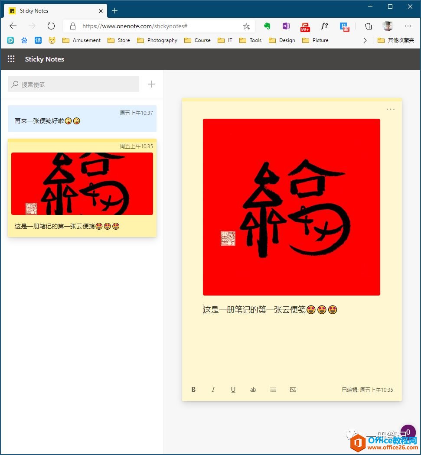Toggle bullet list formatting
Image resolution: width=421 pixels, height=455 pixels.
pyautogui.click(x=273, y=390)
